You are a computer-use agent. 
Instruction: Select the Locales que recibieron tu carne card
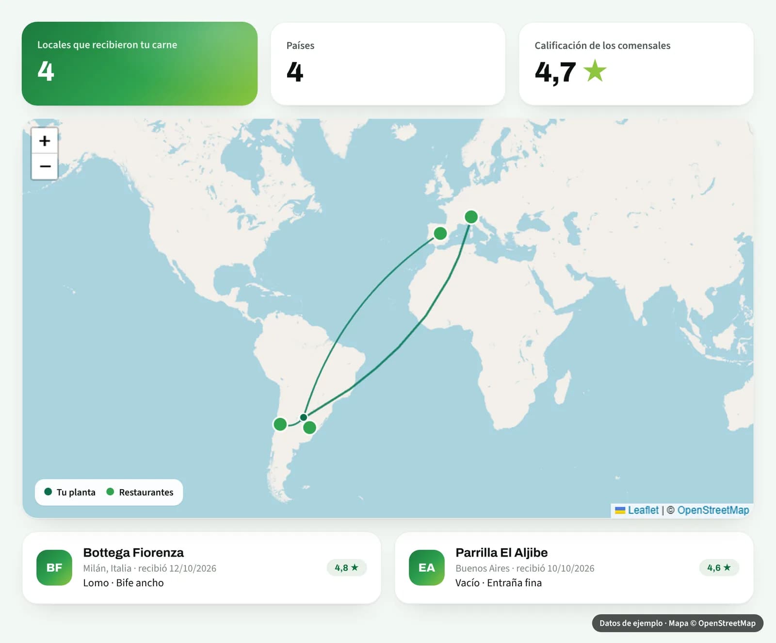pos(140,64)
